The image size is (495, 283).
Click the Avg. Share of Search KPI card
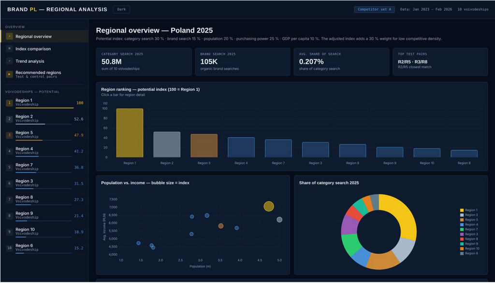(x=341, y=62)
